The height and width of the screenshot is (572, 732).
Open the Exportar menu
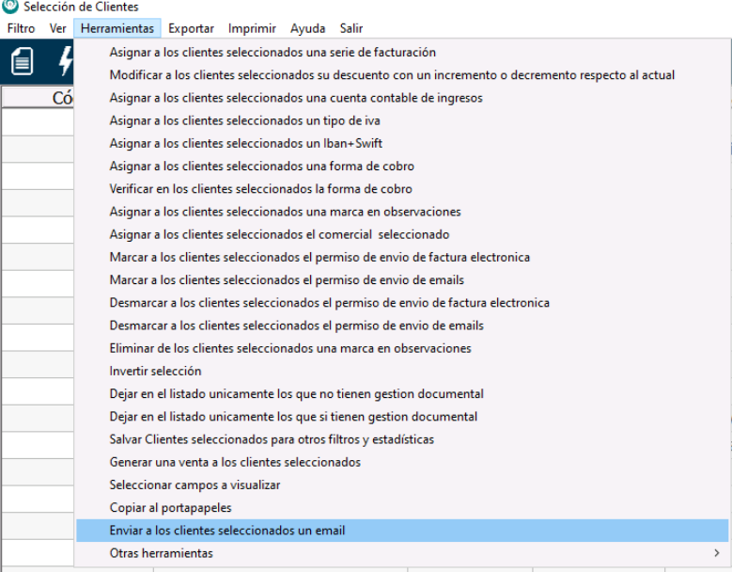(191, 29)
